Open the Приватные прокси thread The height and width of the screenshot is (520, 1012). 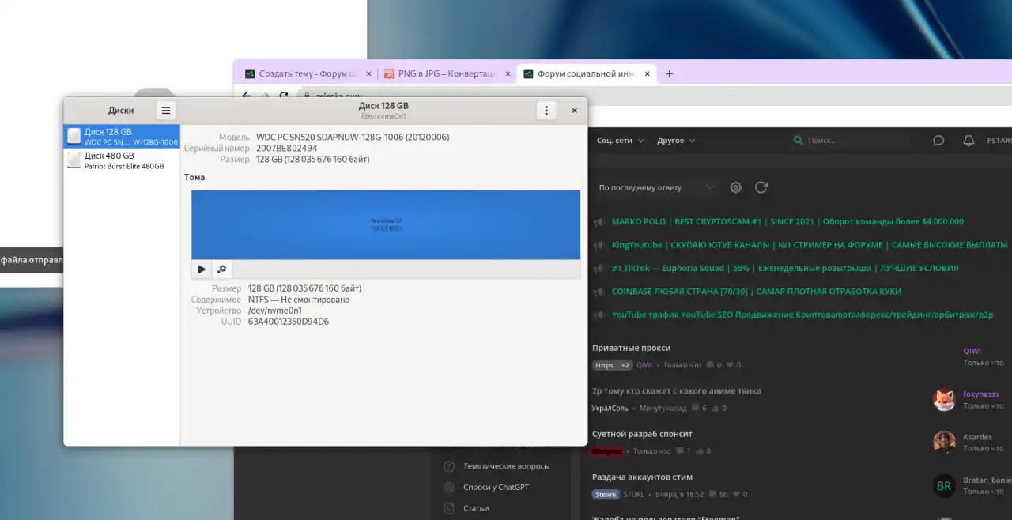(x=631, y=348)
